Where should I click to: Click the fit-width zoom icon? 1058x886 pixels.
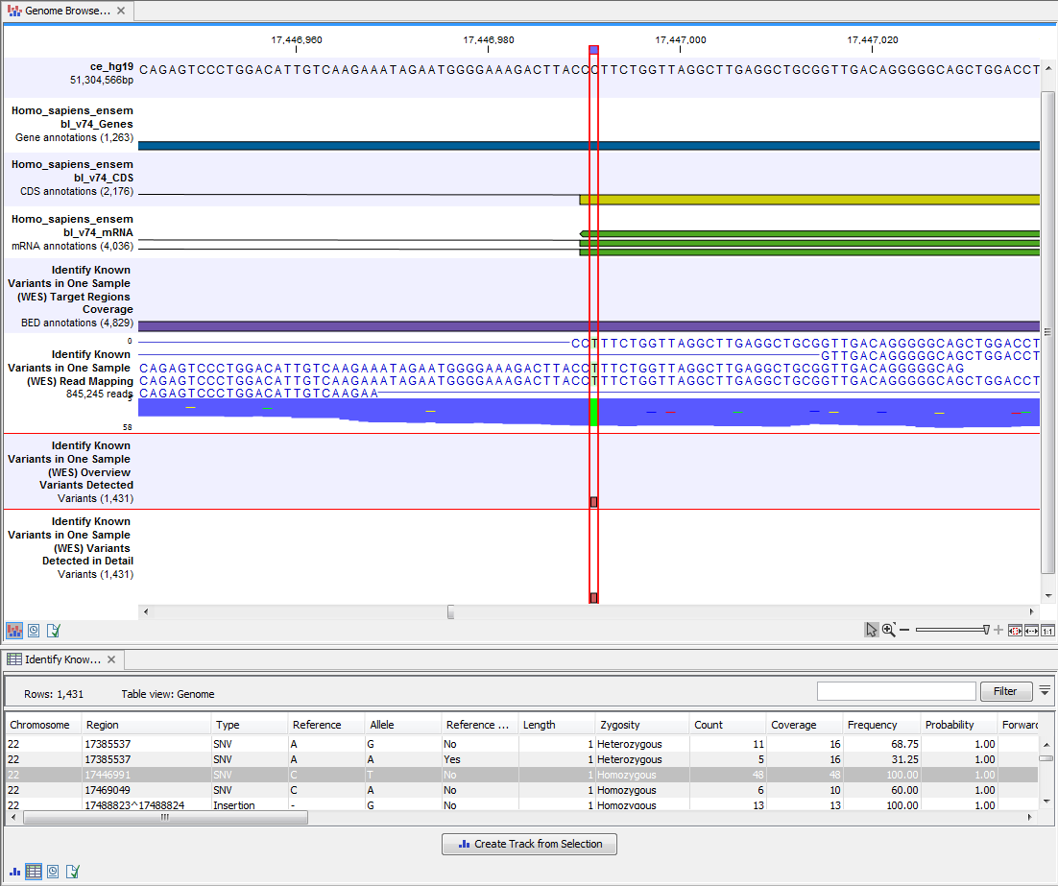pyautogui.click(x=1030, y=630)
